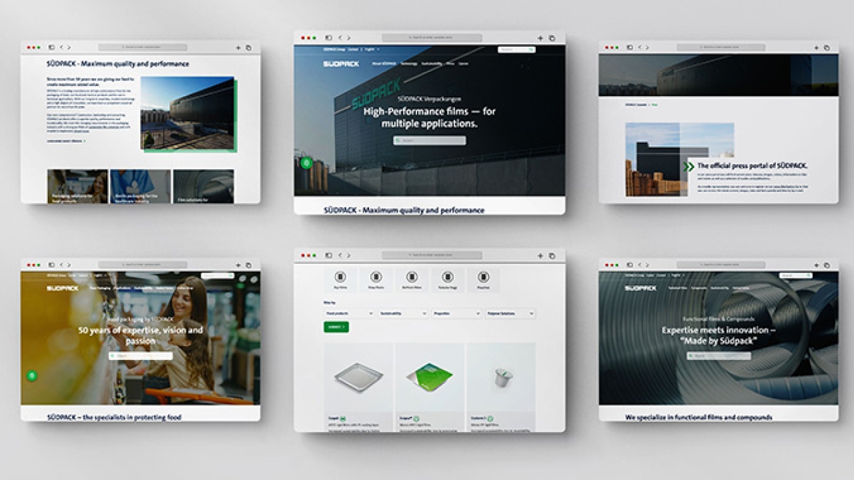The height and width of the screenshot is (480, 854).
Task: Click hero search field on High-Performance films page
Action: (x=430, y=141)
